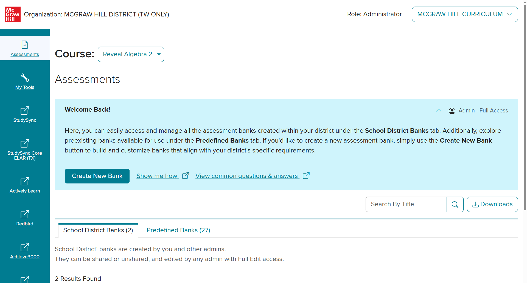Viewport: 527px width, 283px height.
Task: Open the Assessments sidebar icon
Action: coord(25,44)
